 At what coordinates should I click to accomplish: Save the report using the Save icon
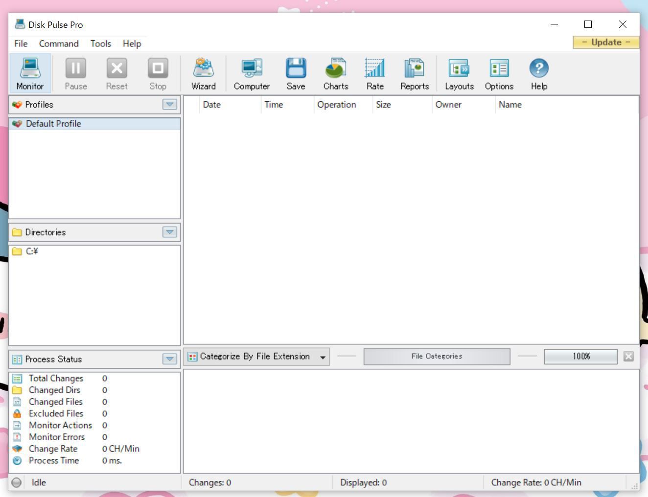click(x=296, y=73)
